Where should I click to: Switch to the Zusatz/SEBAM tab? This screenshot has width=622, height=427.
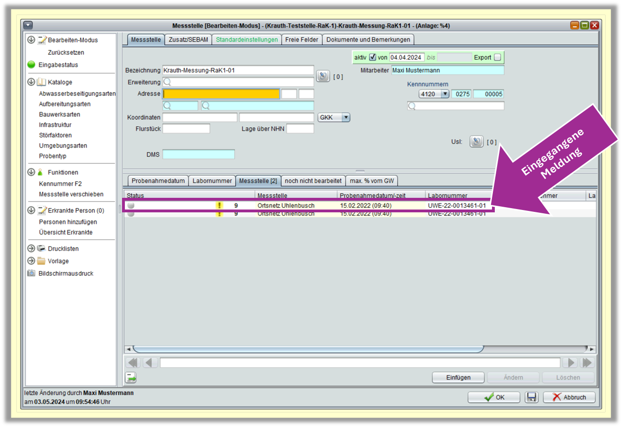(x=188, y=40)
